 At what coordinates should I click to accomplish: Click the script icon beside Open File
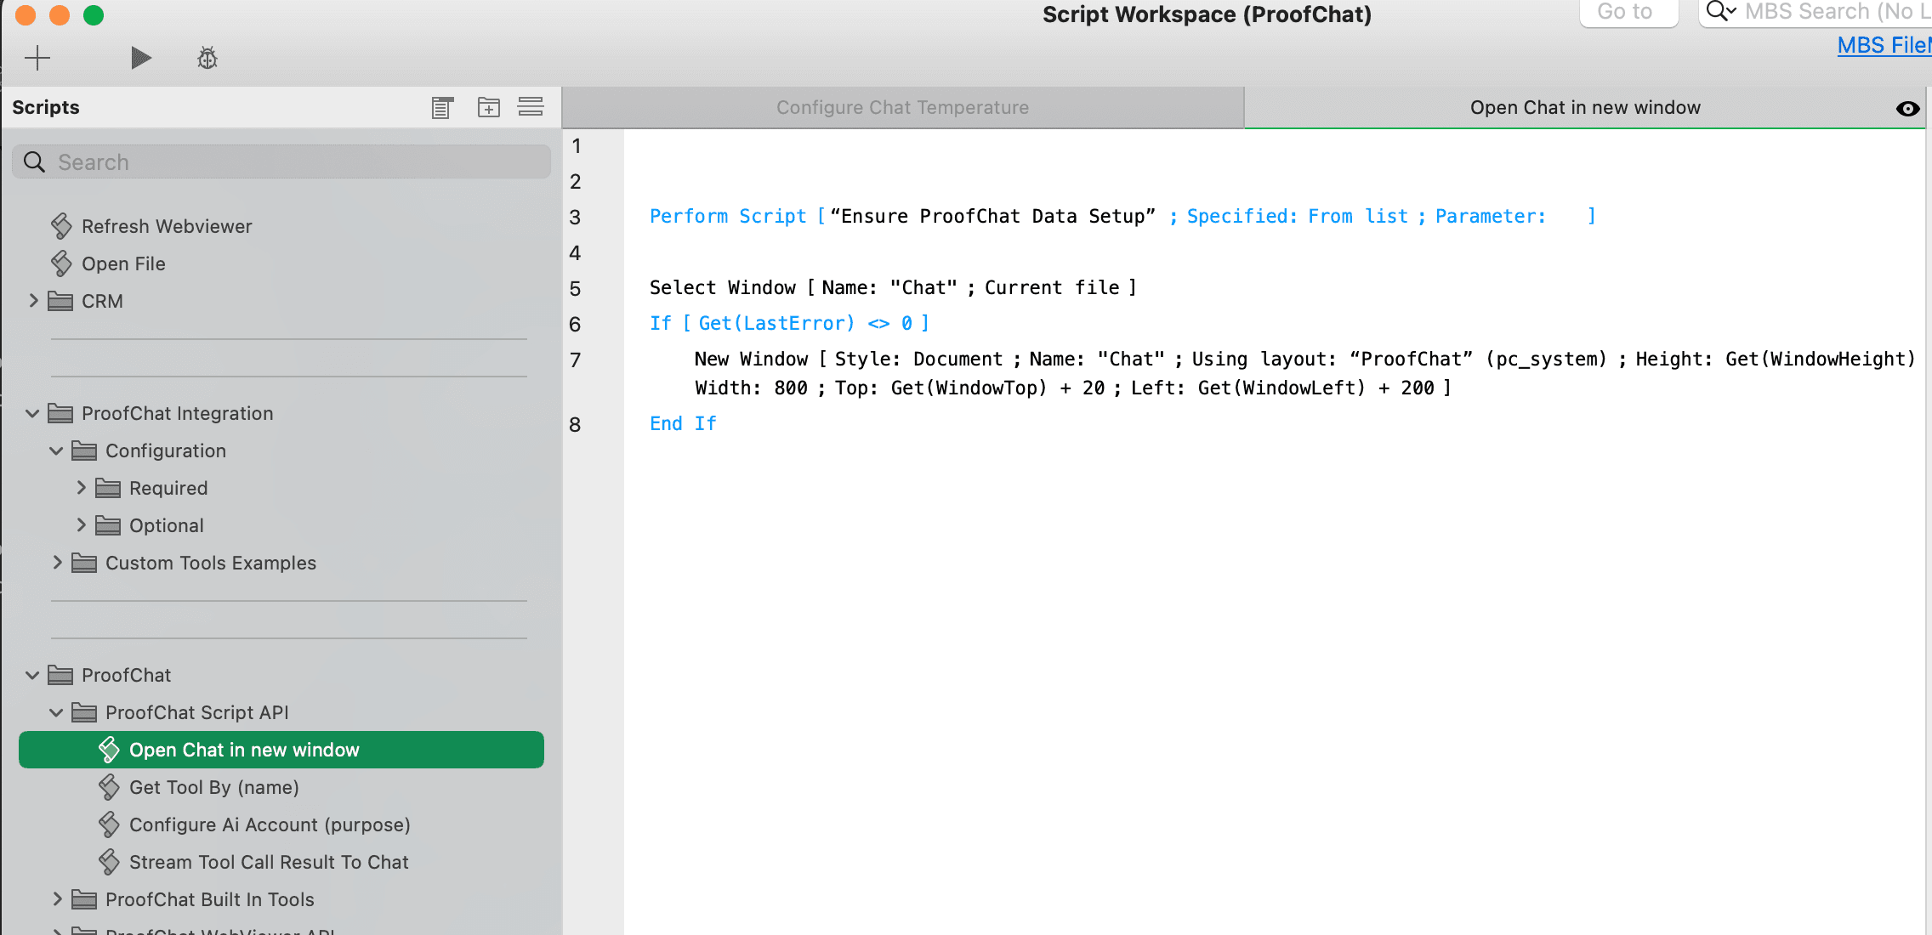click(x=60, y=263)
